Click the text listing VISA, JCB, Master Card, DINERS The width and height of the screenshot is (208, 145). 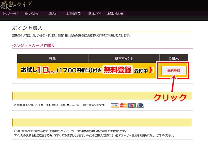tap(60, 105)
